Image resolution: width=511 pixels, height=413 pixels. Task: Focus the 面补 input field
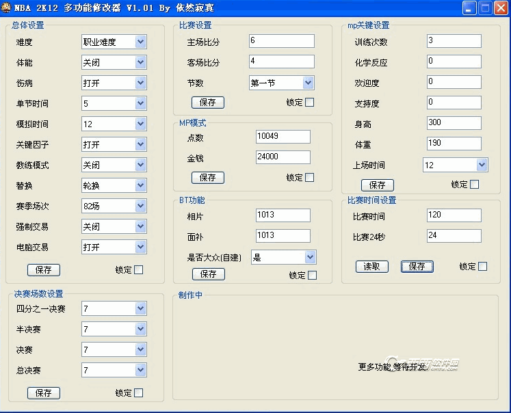click(x=283, y=236)
